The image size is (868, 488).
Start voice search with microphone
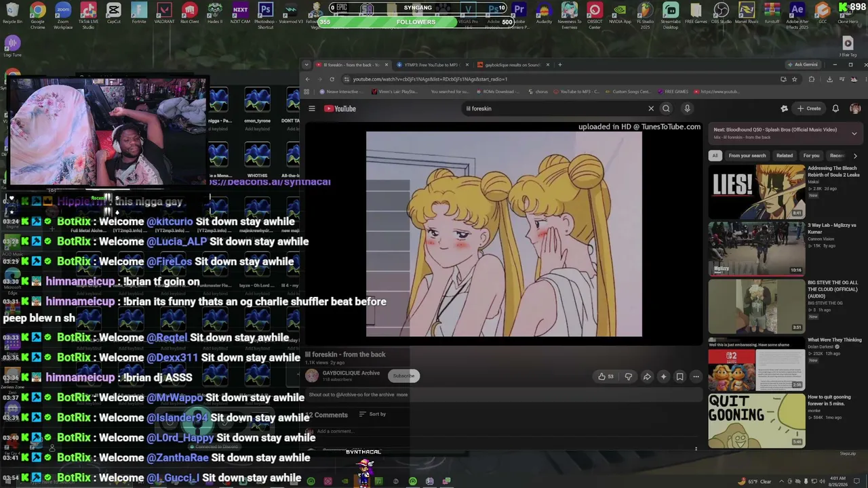687,108
